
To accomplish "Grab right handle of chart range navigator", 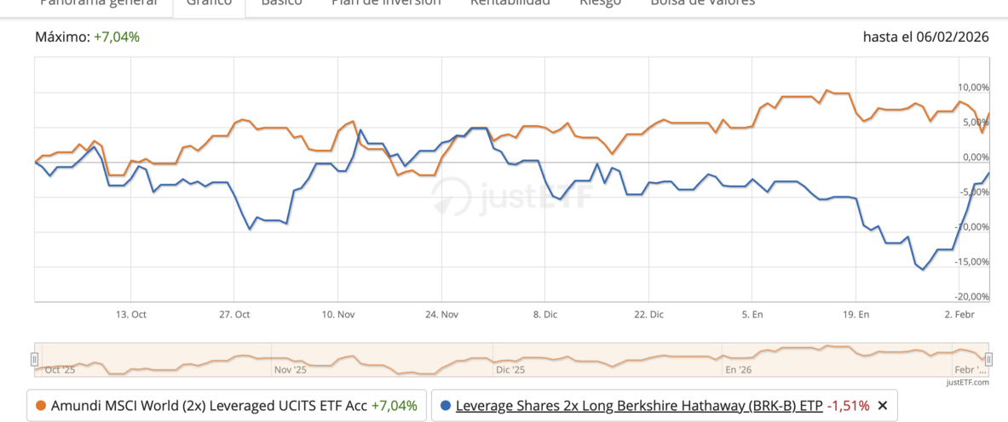I will pos(988,359).
